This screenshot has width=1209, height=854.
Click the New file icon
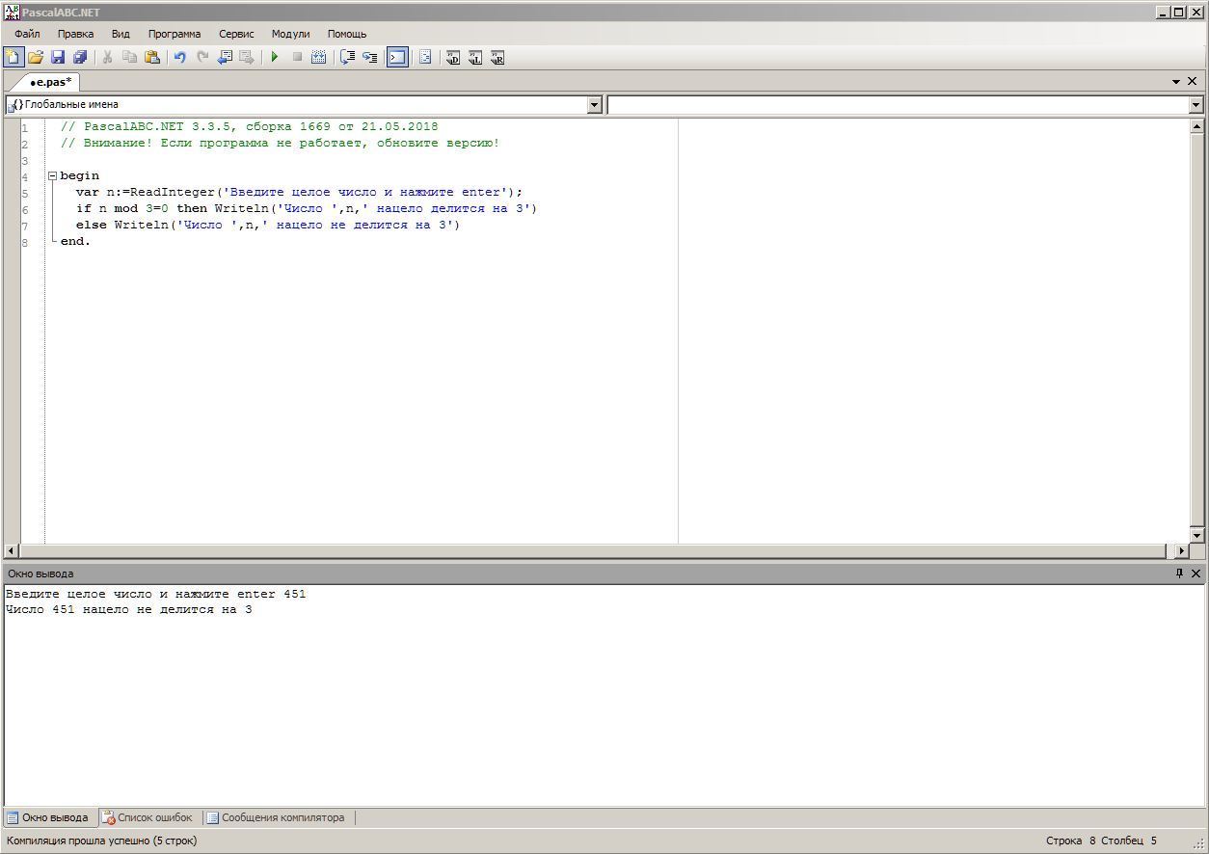[13, 58]
